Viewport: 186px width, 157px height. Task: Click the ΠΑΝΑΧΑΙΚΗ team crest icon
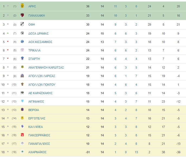[x=22, y=15]
